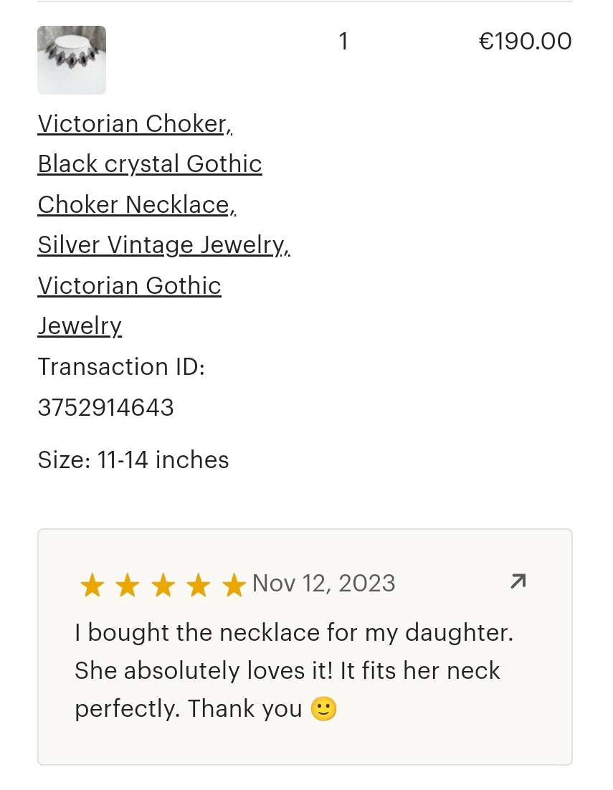The width and height of the screenshot is (613, 790).
Task: Click the first gold rating star
Action: tap(92, 584)
